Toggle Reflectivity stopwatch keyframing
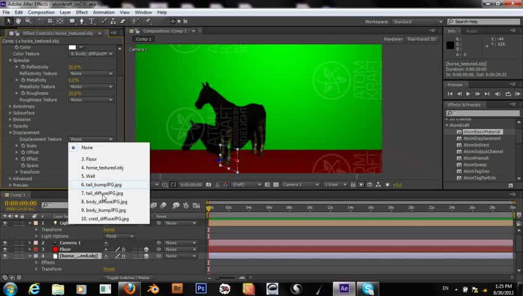Screen dimensions: 523x296 pyautogui.click(x=23, y=67)
